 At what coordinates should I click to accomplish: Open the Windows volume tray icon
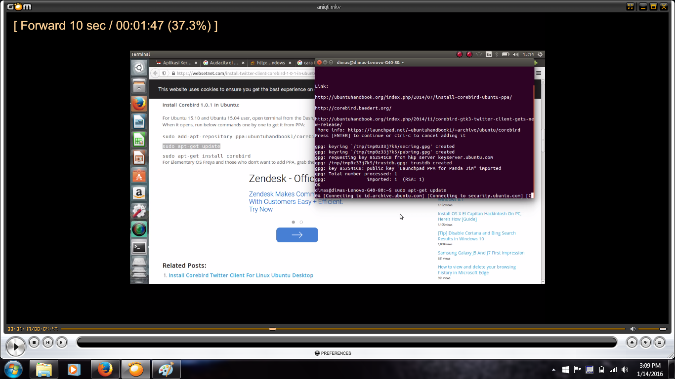point(625,370)
